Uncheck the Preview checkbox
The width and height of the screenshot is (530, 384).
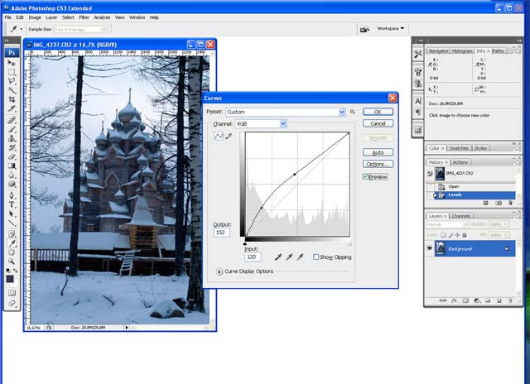point(365,176)
